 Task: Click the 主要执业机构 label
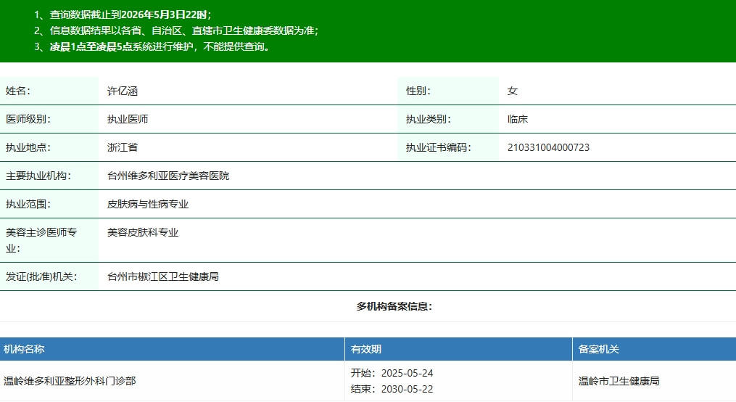click(x=38, y=176)
